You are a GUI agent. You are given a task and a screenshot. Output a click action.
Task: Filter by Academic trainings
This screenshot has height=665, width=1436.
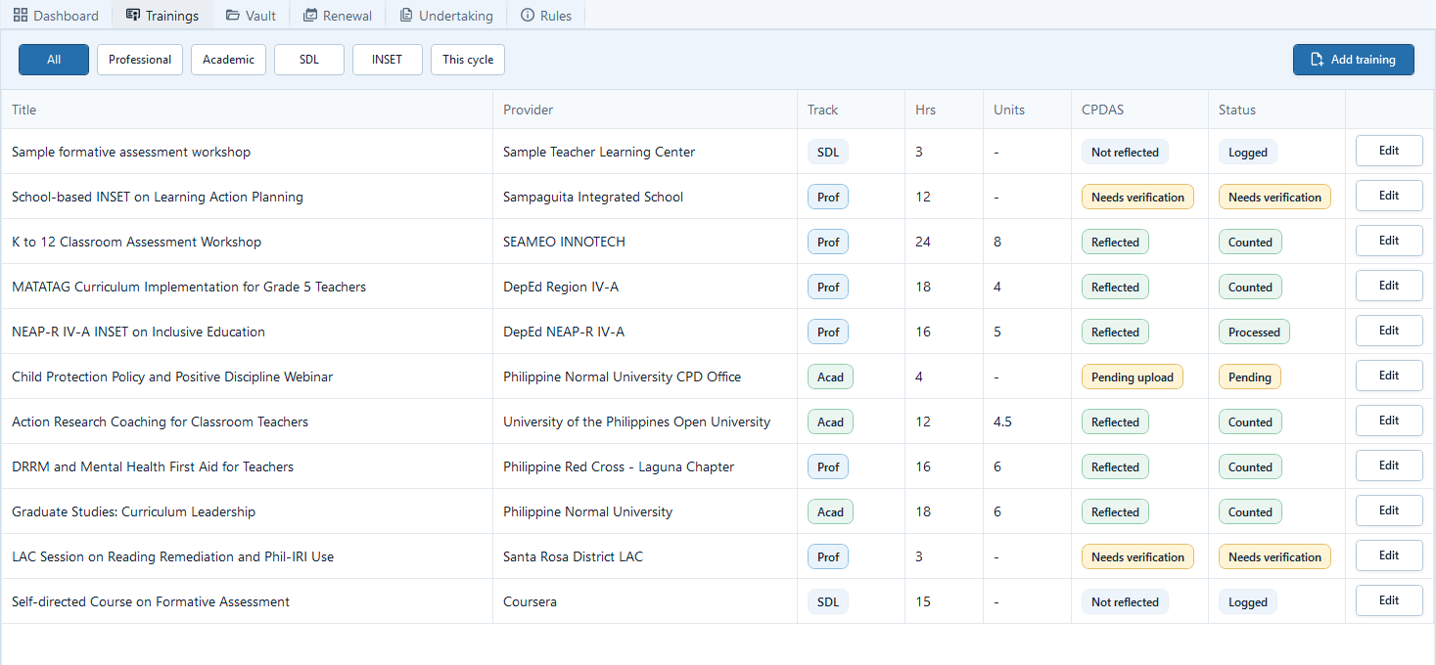tap(228, 60)
